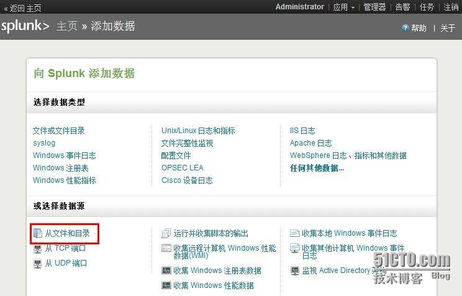The width and height of the screenshot is (462, 296).
Task: Select 文件或文件目录 data type
Action: 58,131
